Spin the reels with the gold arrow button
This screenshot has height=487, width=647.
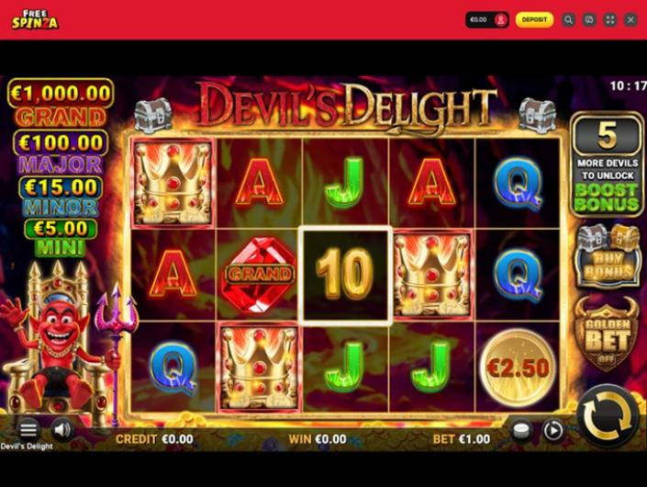607,416
